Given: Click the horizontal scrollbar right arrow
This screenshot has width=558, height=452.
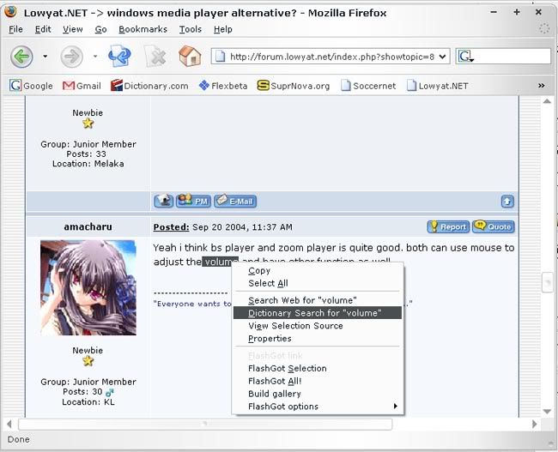Looking at the screenshot, I should click(534, 424).
